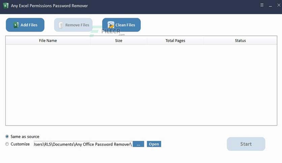The image size is (282, 163).
Task: Click the Size column header
Action: 119,40
